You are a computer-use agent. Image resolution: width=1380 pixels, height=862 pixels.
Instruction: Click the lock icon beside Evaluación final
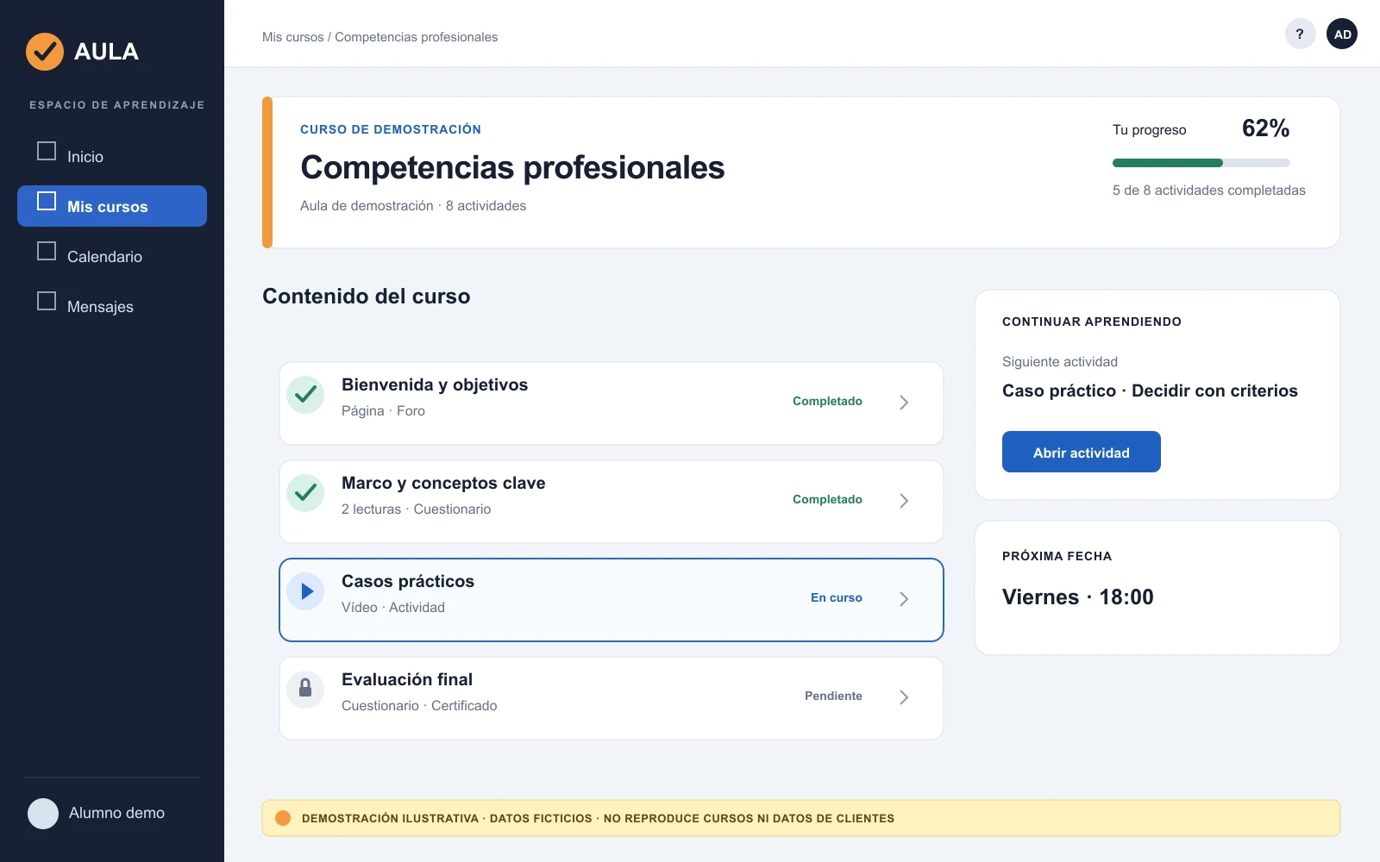[x=305, y=690]
